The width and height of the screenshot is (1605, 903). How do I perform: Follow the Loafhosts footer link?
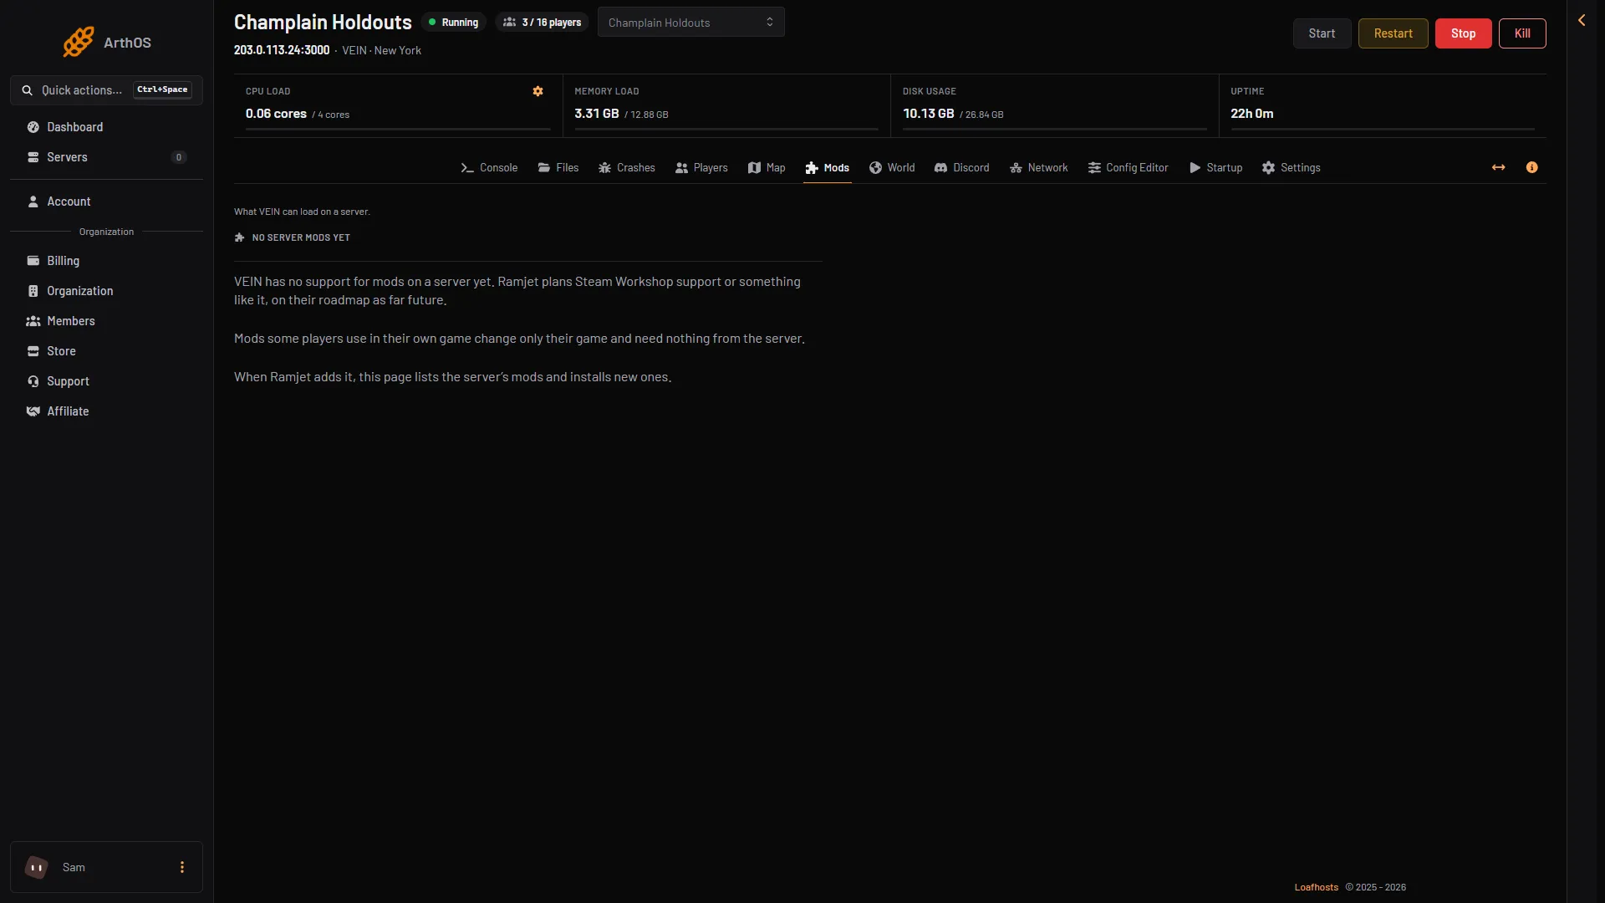[x=1316, y=887]
